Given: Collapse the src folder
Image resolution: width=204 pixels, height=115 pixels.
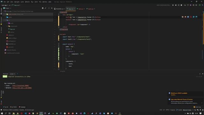Looking at the screenshot, I should [5, 20].
